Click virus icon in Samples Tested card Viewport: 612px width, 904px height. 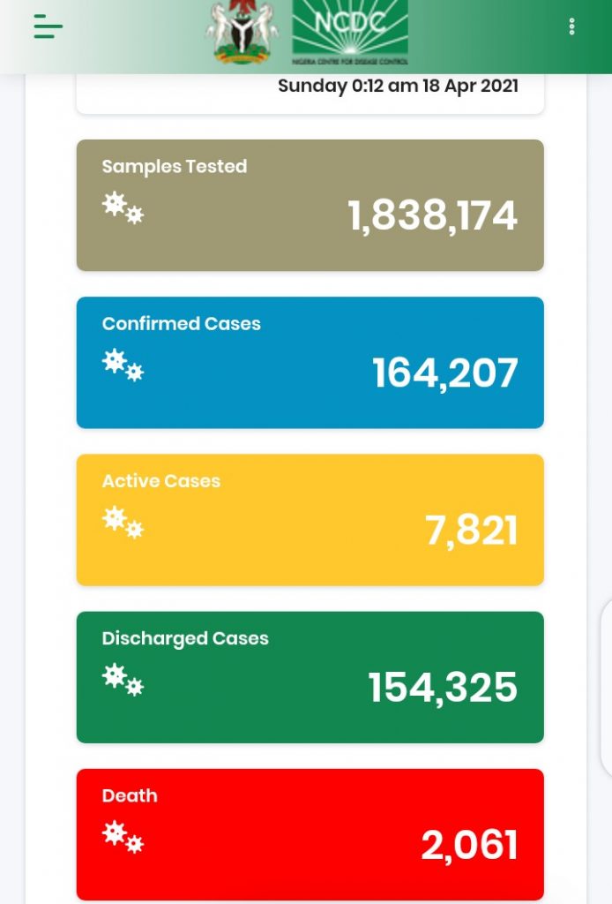[123, 208]
